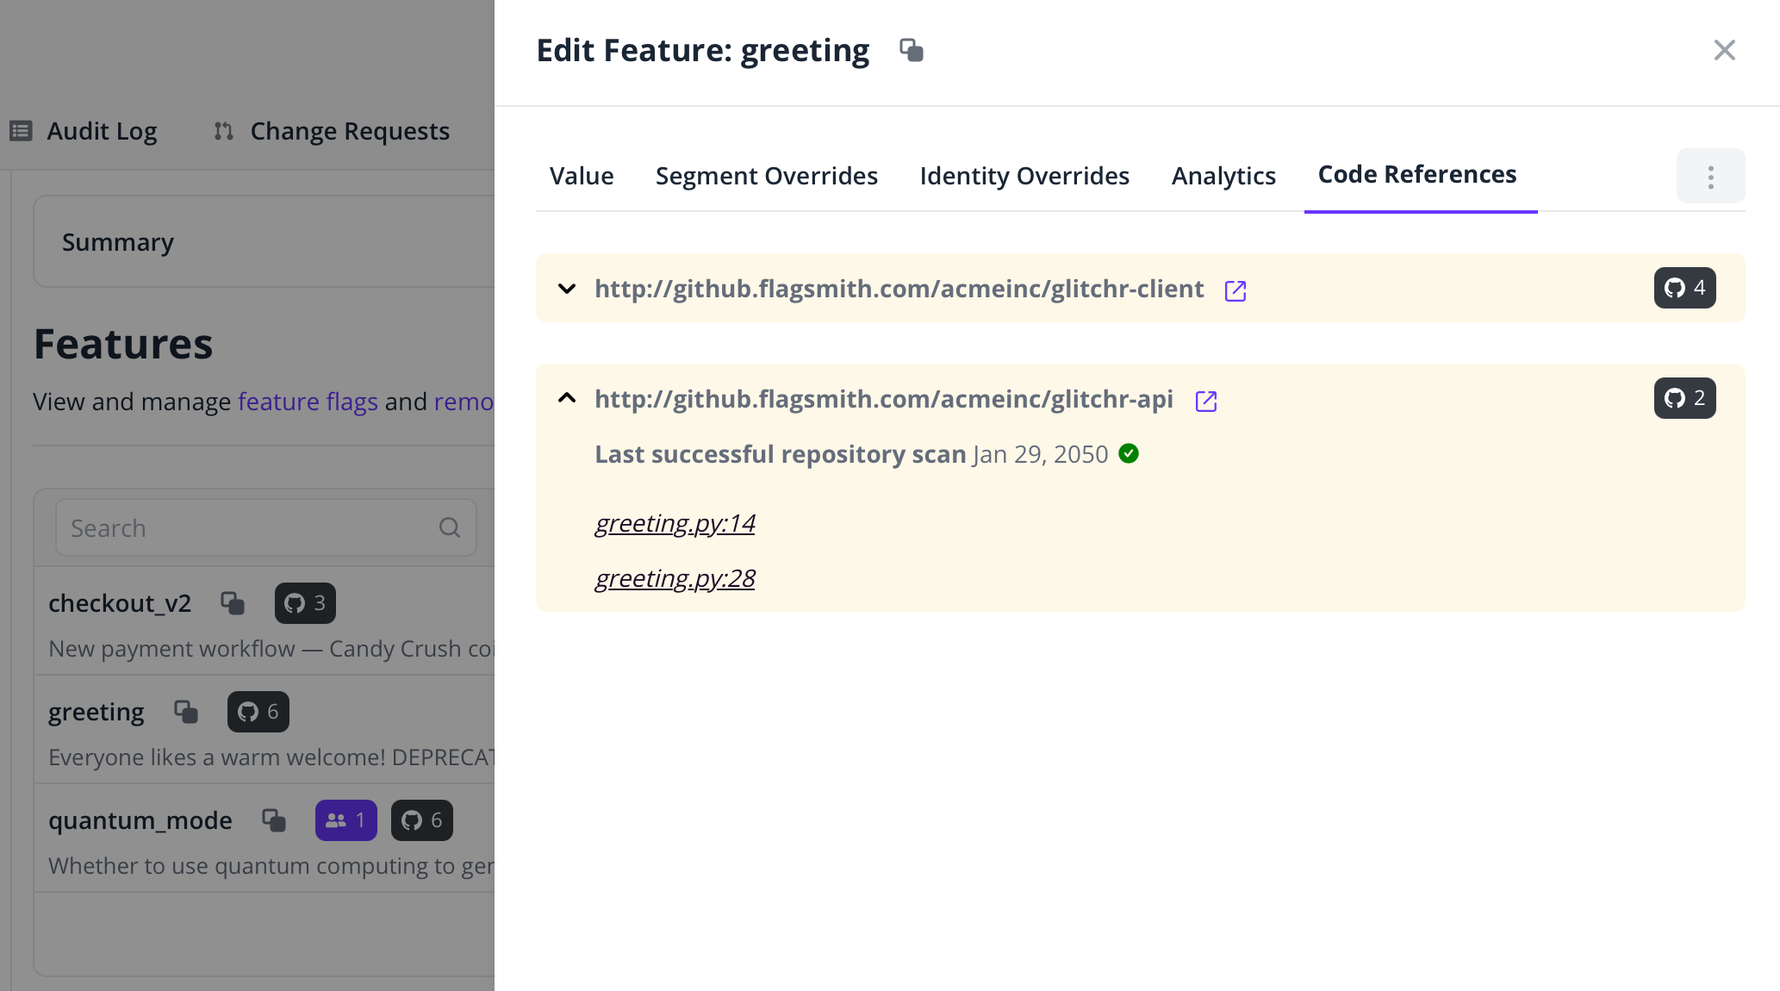
Task: Open the three-dot options menu
Action: tap(1710, 175)
